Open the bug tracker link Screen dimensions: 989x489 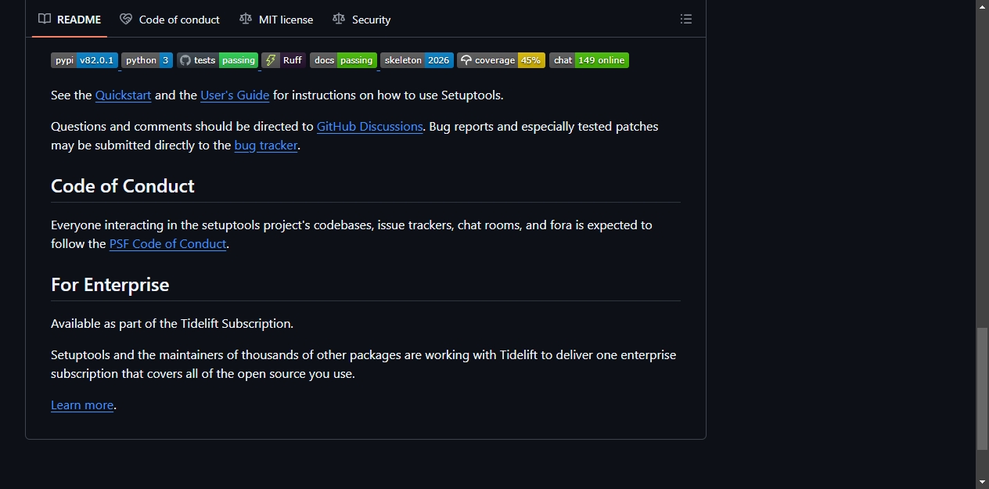[266, 146]
